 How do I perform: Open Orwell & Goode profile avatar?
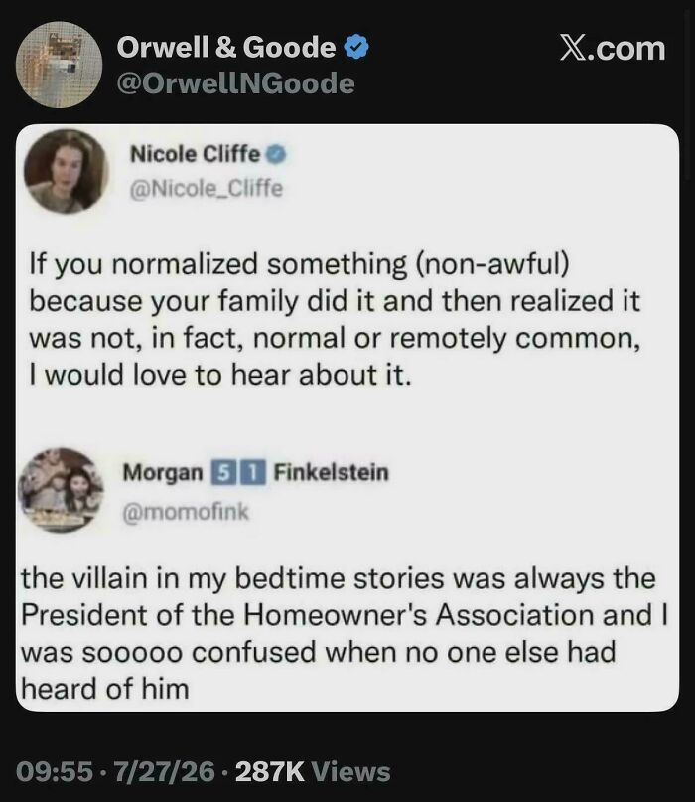[x=59, y=65]
